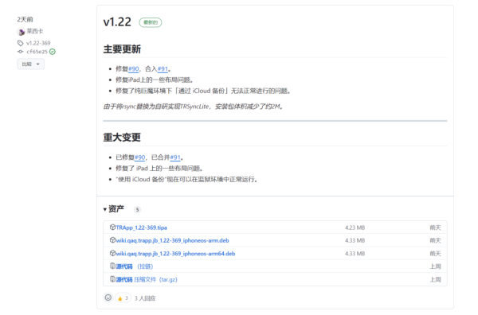Click the author avatar next to 莱西卡

coord(21,32)
